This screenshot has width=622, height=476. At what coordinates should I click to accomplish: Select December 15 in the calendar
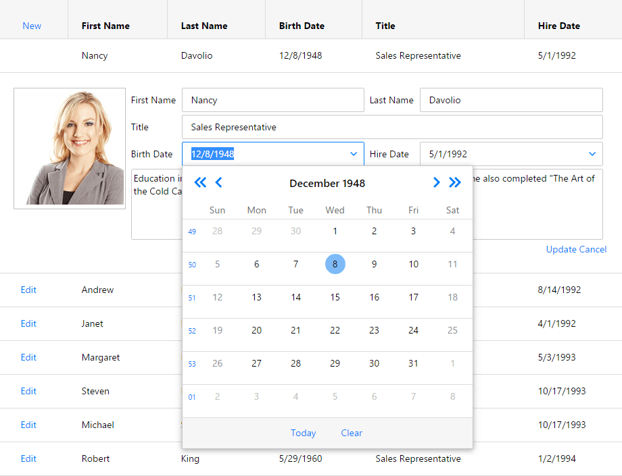335,297
